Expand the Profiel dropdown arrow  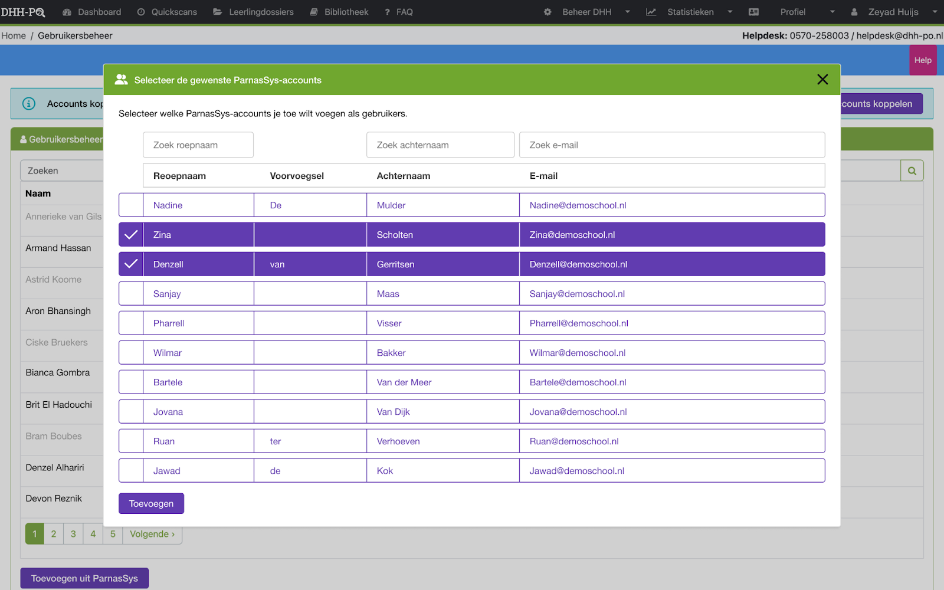pos(832,12)
